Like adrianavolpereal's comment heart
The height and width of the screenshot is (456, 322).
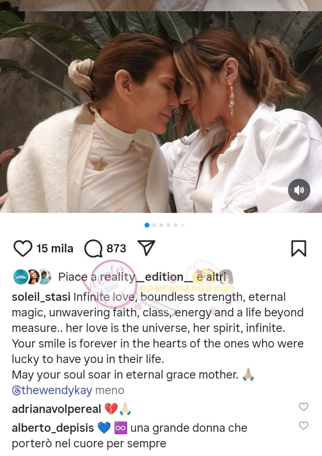303,407
